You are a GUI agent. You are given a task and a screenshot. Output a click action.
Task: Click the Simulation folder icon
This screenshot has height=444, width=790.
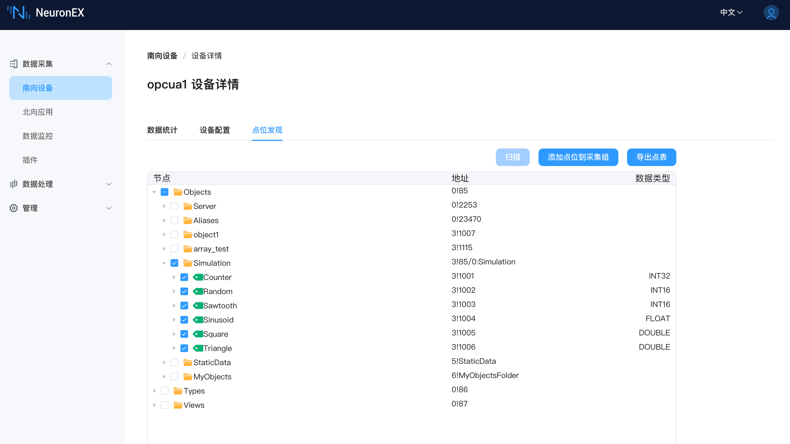[188, 263]
